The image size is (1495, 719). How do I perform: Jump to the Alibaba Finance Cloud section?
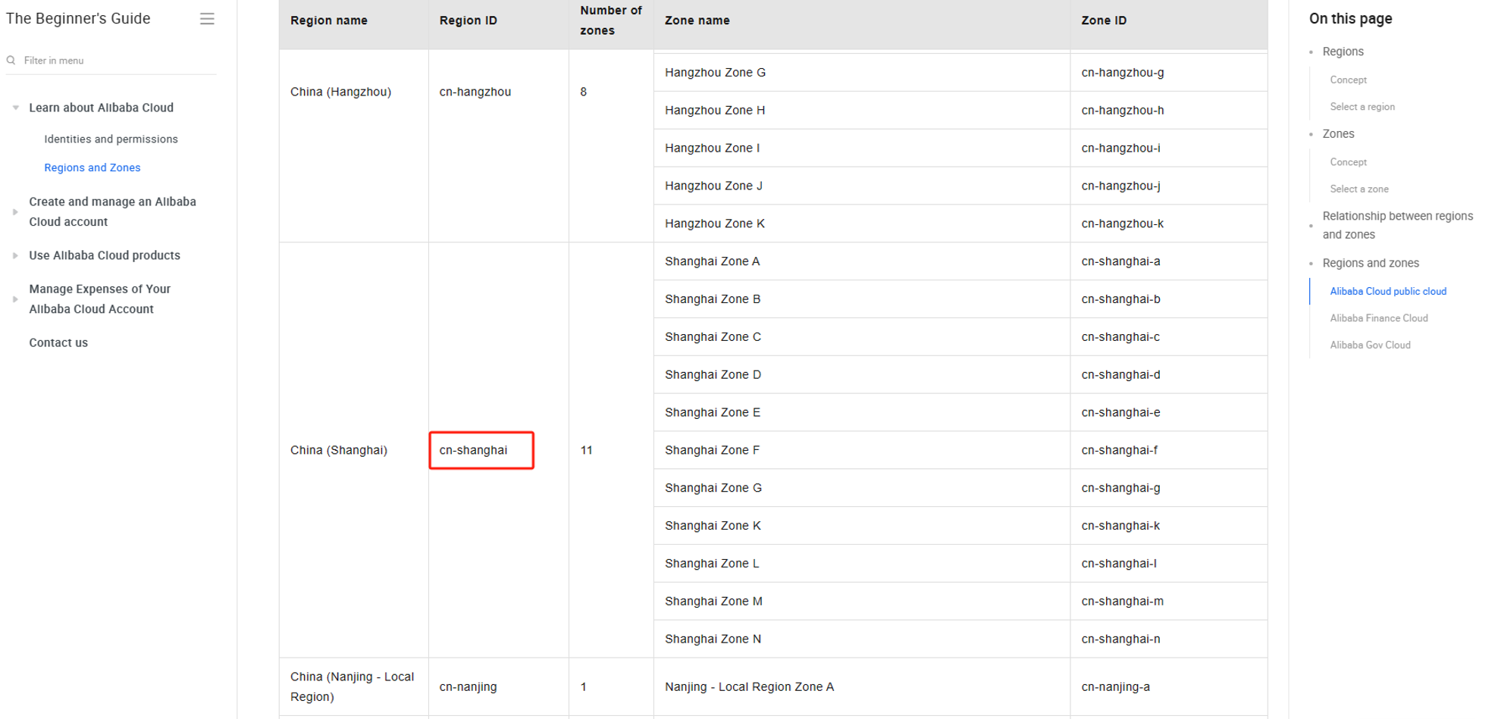coord(1378,318)
